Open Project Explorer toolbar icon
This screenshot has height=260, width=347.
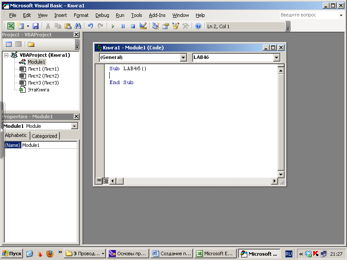click(x=156, y=26)
